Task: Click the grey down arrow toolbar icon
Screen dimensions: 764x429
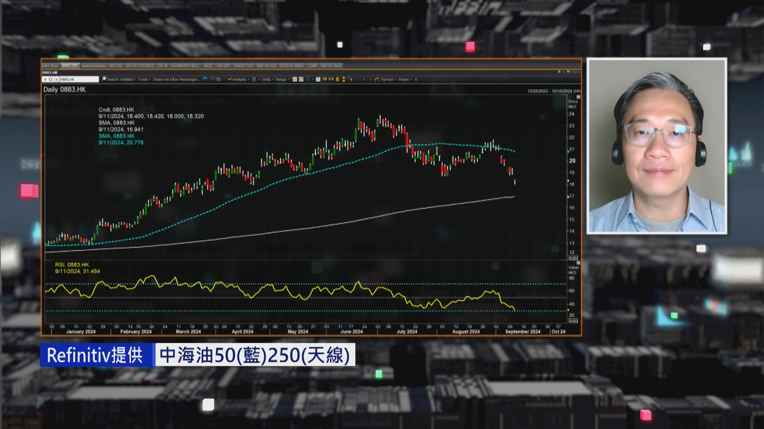Action: pos(364,79)
